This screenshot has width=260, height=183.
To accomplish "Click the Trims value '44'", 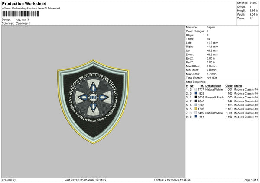I will point(208,39).
